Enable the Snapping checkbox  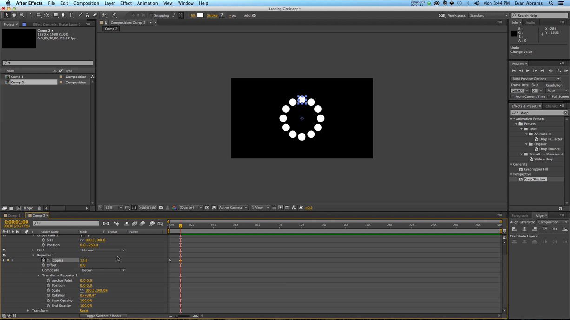click(152, 15)
